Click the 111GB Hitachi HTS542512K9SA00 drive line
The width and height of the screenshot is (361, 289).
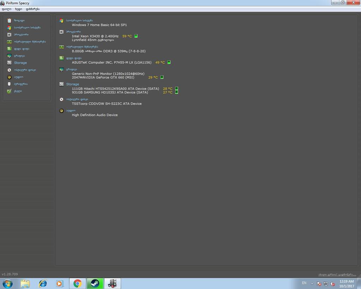pyautogui.click(x=115, y=89)
